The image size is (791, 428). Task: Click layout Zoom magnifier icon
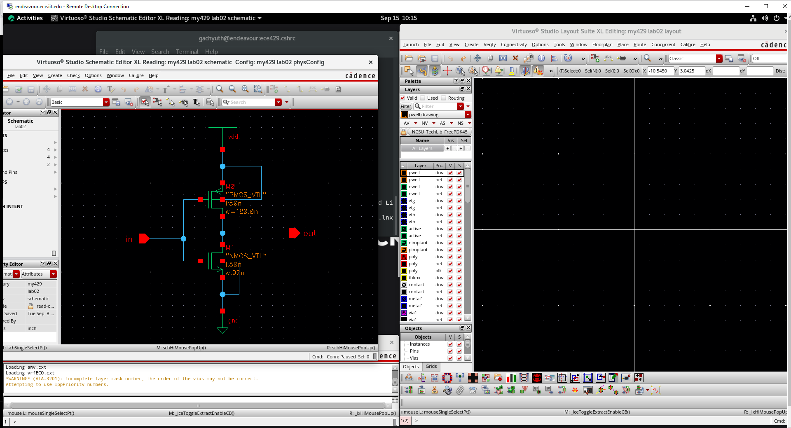coord(648,58)
